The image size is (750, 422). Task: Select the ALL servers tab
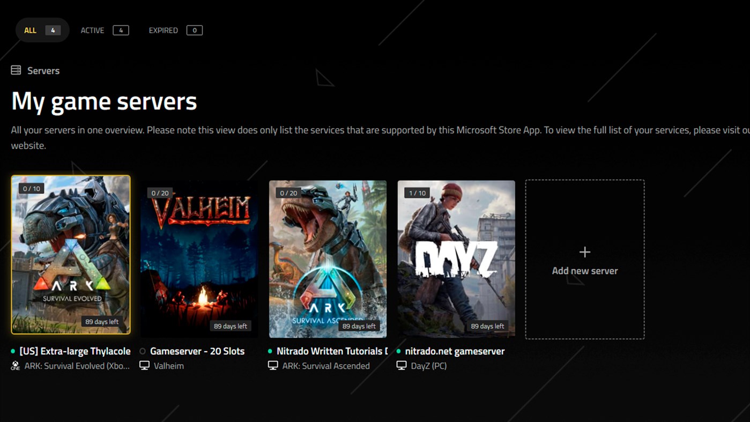(x=42, y=31)
